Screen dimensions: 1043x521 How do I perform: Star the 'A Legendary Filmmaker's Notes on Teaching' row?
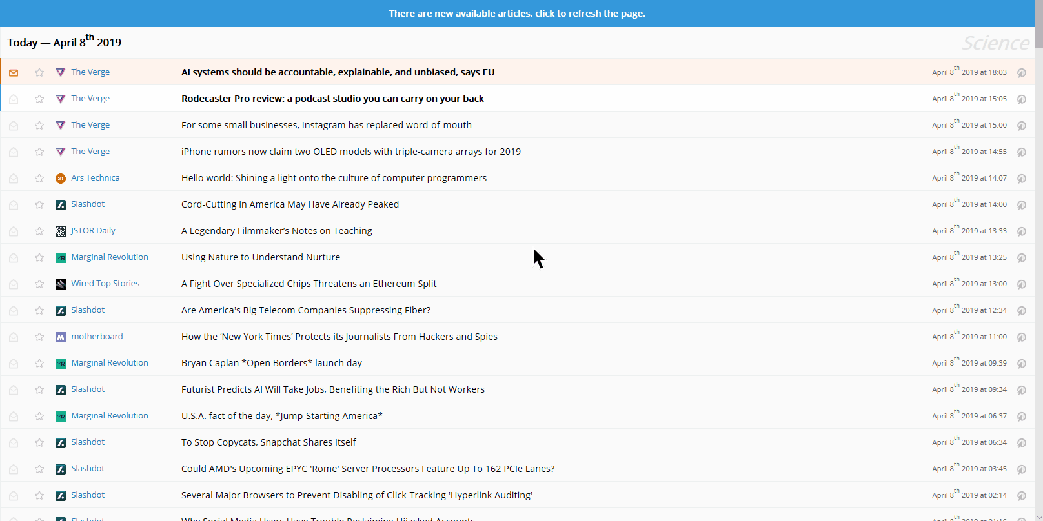pos(39,231)
